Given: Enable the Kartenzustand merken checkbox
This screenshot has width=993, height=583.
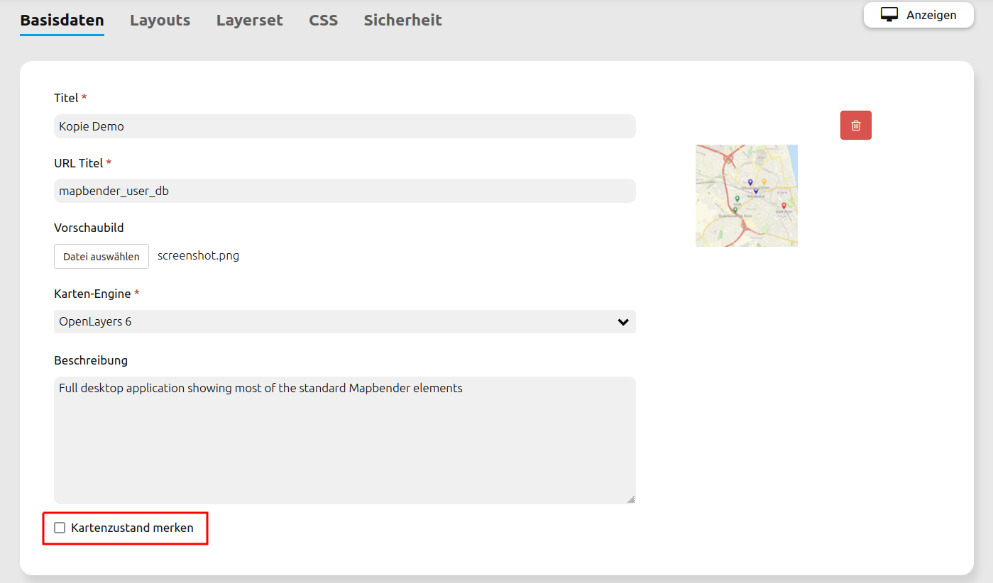Looking at the screenshot, I should [x=60, y=528].
